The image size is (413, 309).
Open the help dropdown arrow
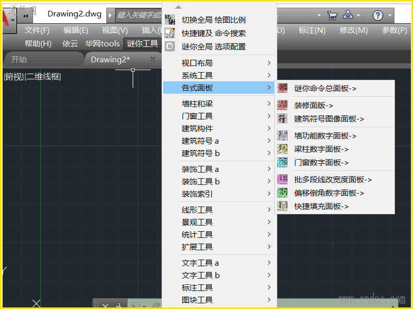pyautogui.click(x=390, y=15)
